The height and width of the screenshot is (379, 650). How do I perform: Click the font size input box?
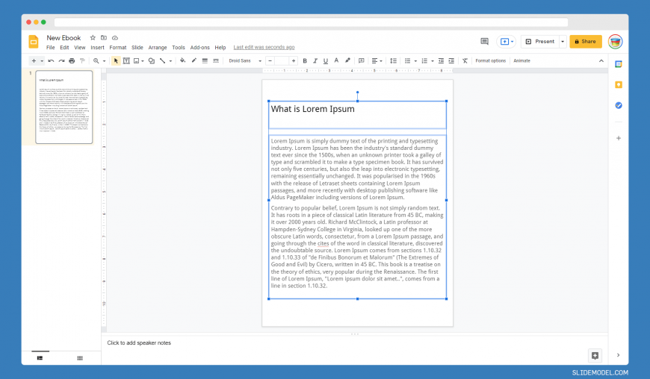(x=282, y=61)
